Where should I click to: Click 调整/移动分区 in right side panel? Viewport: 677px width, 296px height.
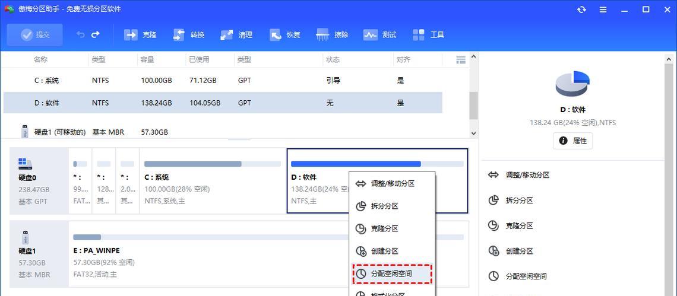pyautogui.click(x=519, y=175)
